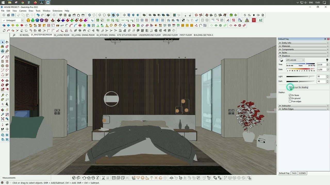330x185 pixels.
Task: Toggle Show Shadows button in Shadows panel
Action: [281, 60]
